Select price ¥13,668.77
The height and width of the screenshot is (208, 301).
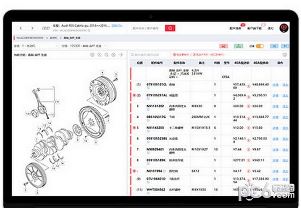click(261, 117)
